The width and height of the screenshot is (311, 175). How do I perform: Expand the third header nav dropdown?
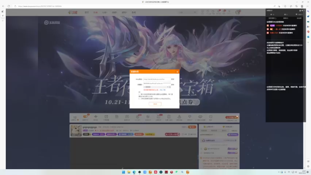105,12
